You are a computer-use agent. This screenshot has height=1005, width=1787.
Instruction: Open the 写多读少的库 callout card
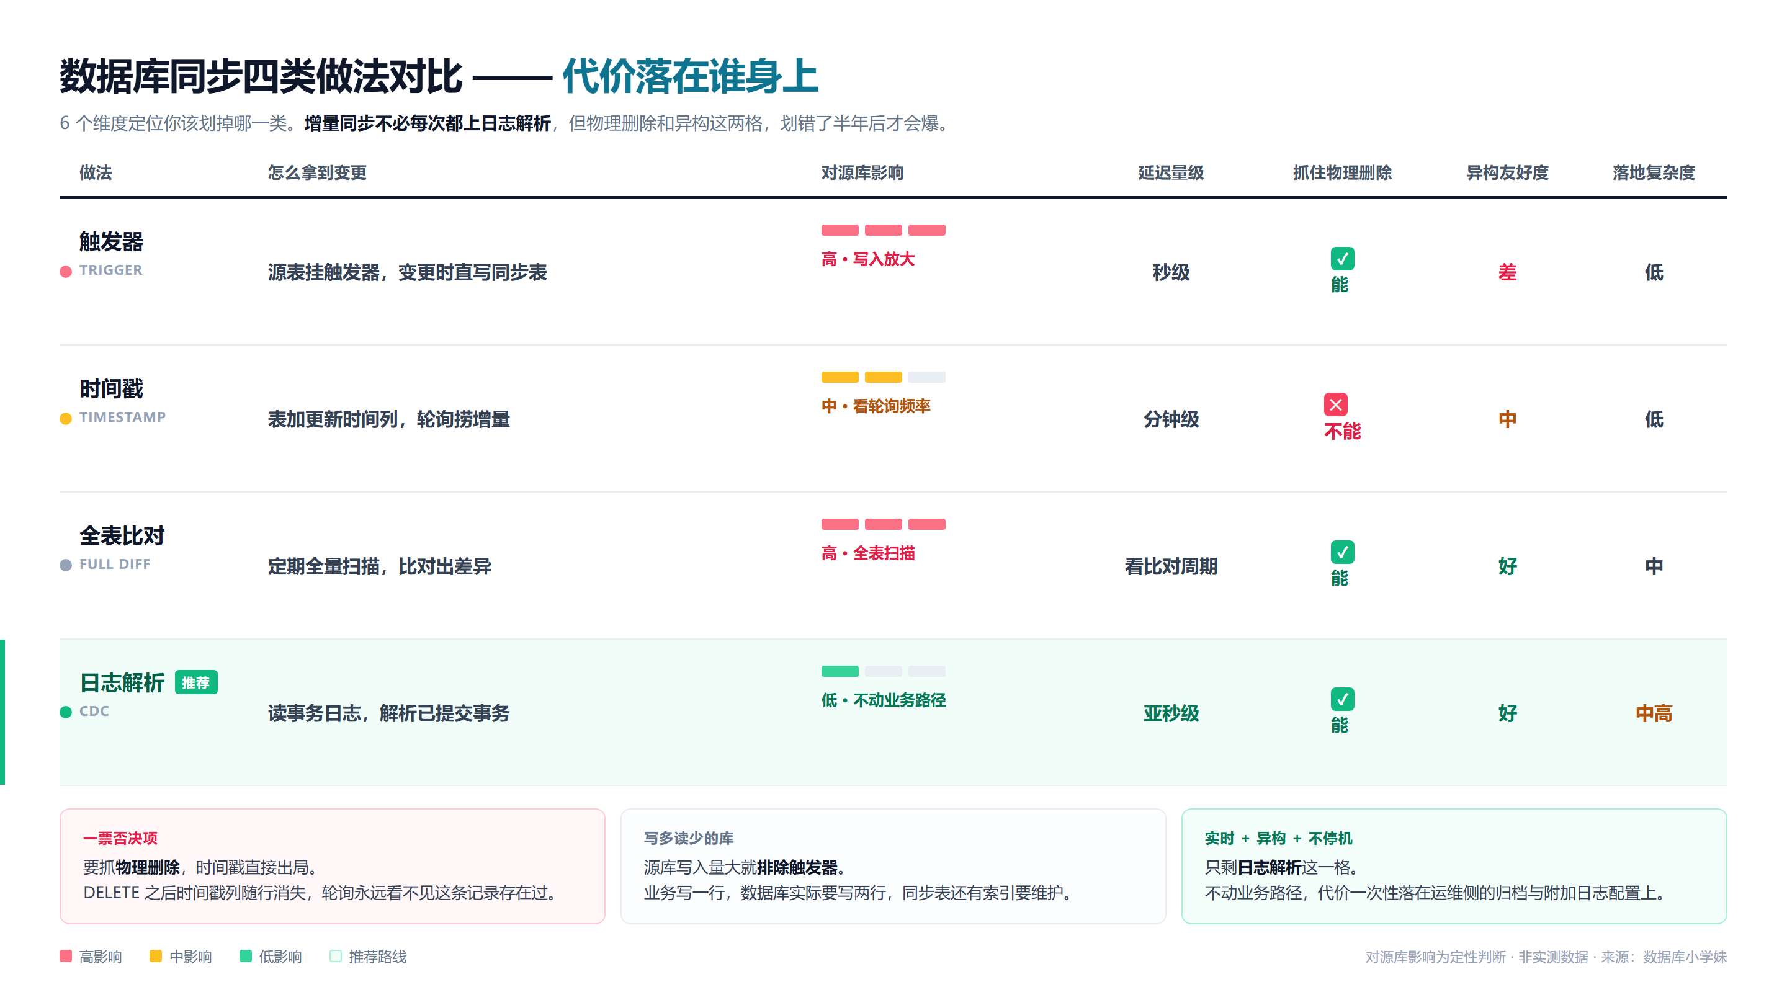[x=893, y=866]
